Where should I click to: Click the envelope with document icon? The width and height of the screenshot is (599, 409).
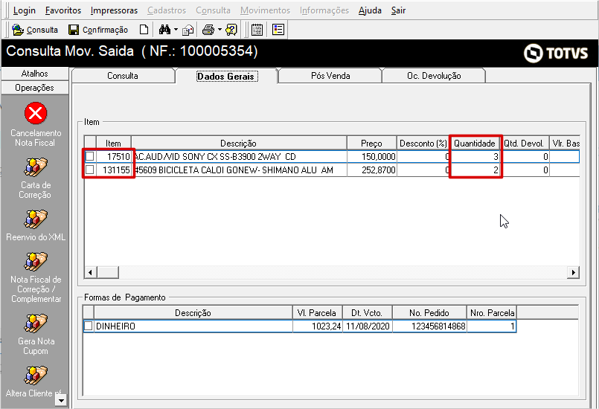188,30
